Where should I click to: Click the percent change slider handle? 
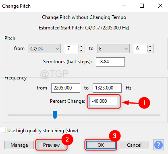click(x=55, y=115)
